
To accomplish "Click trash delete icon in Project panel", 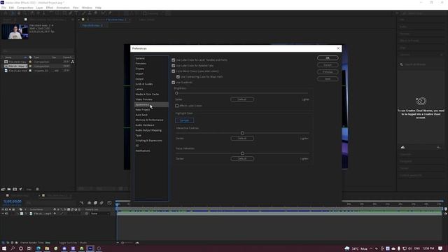I will [x=37, y=189].
